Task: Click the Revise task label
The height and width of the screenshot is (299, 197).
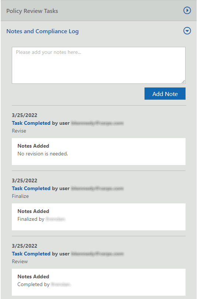Action: (x=19, y=131)
